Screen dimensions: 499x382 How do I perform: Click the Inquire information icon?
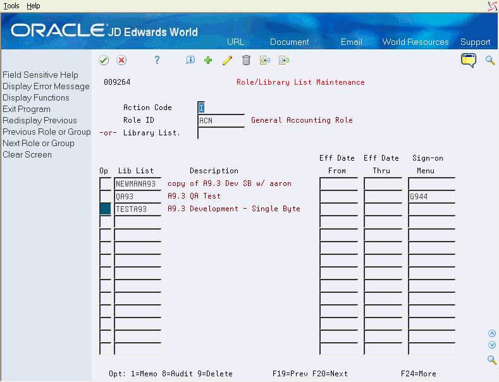190,60
